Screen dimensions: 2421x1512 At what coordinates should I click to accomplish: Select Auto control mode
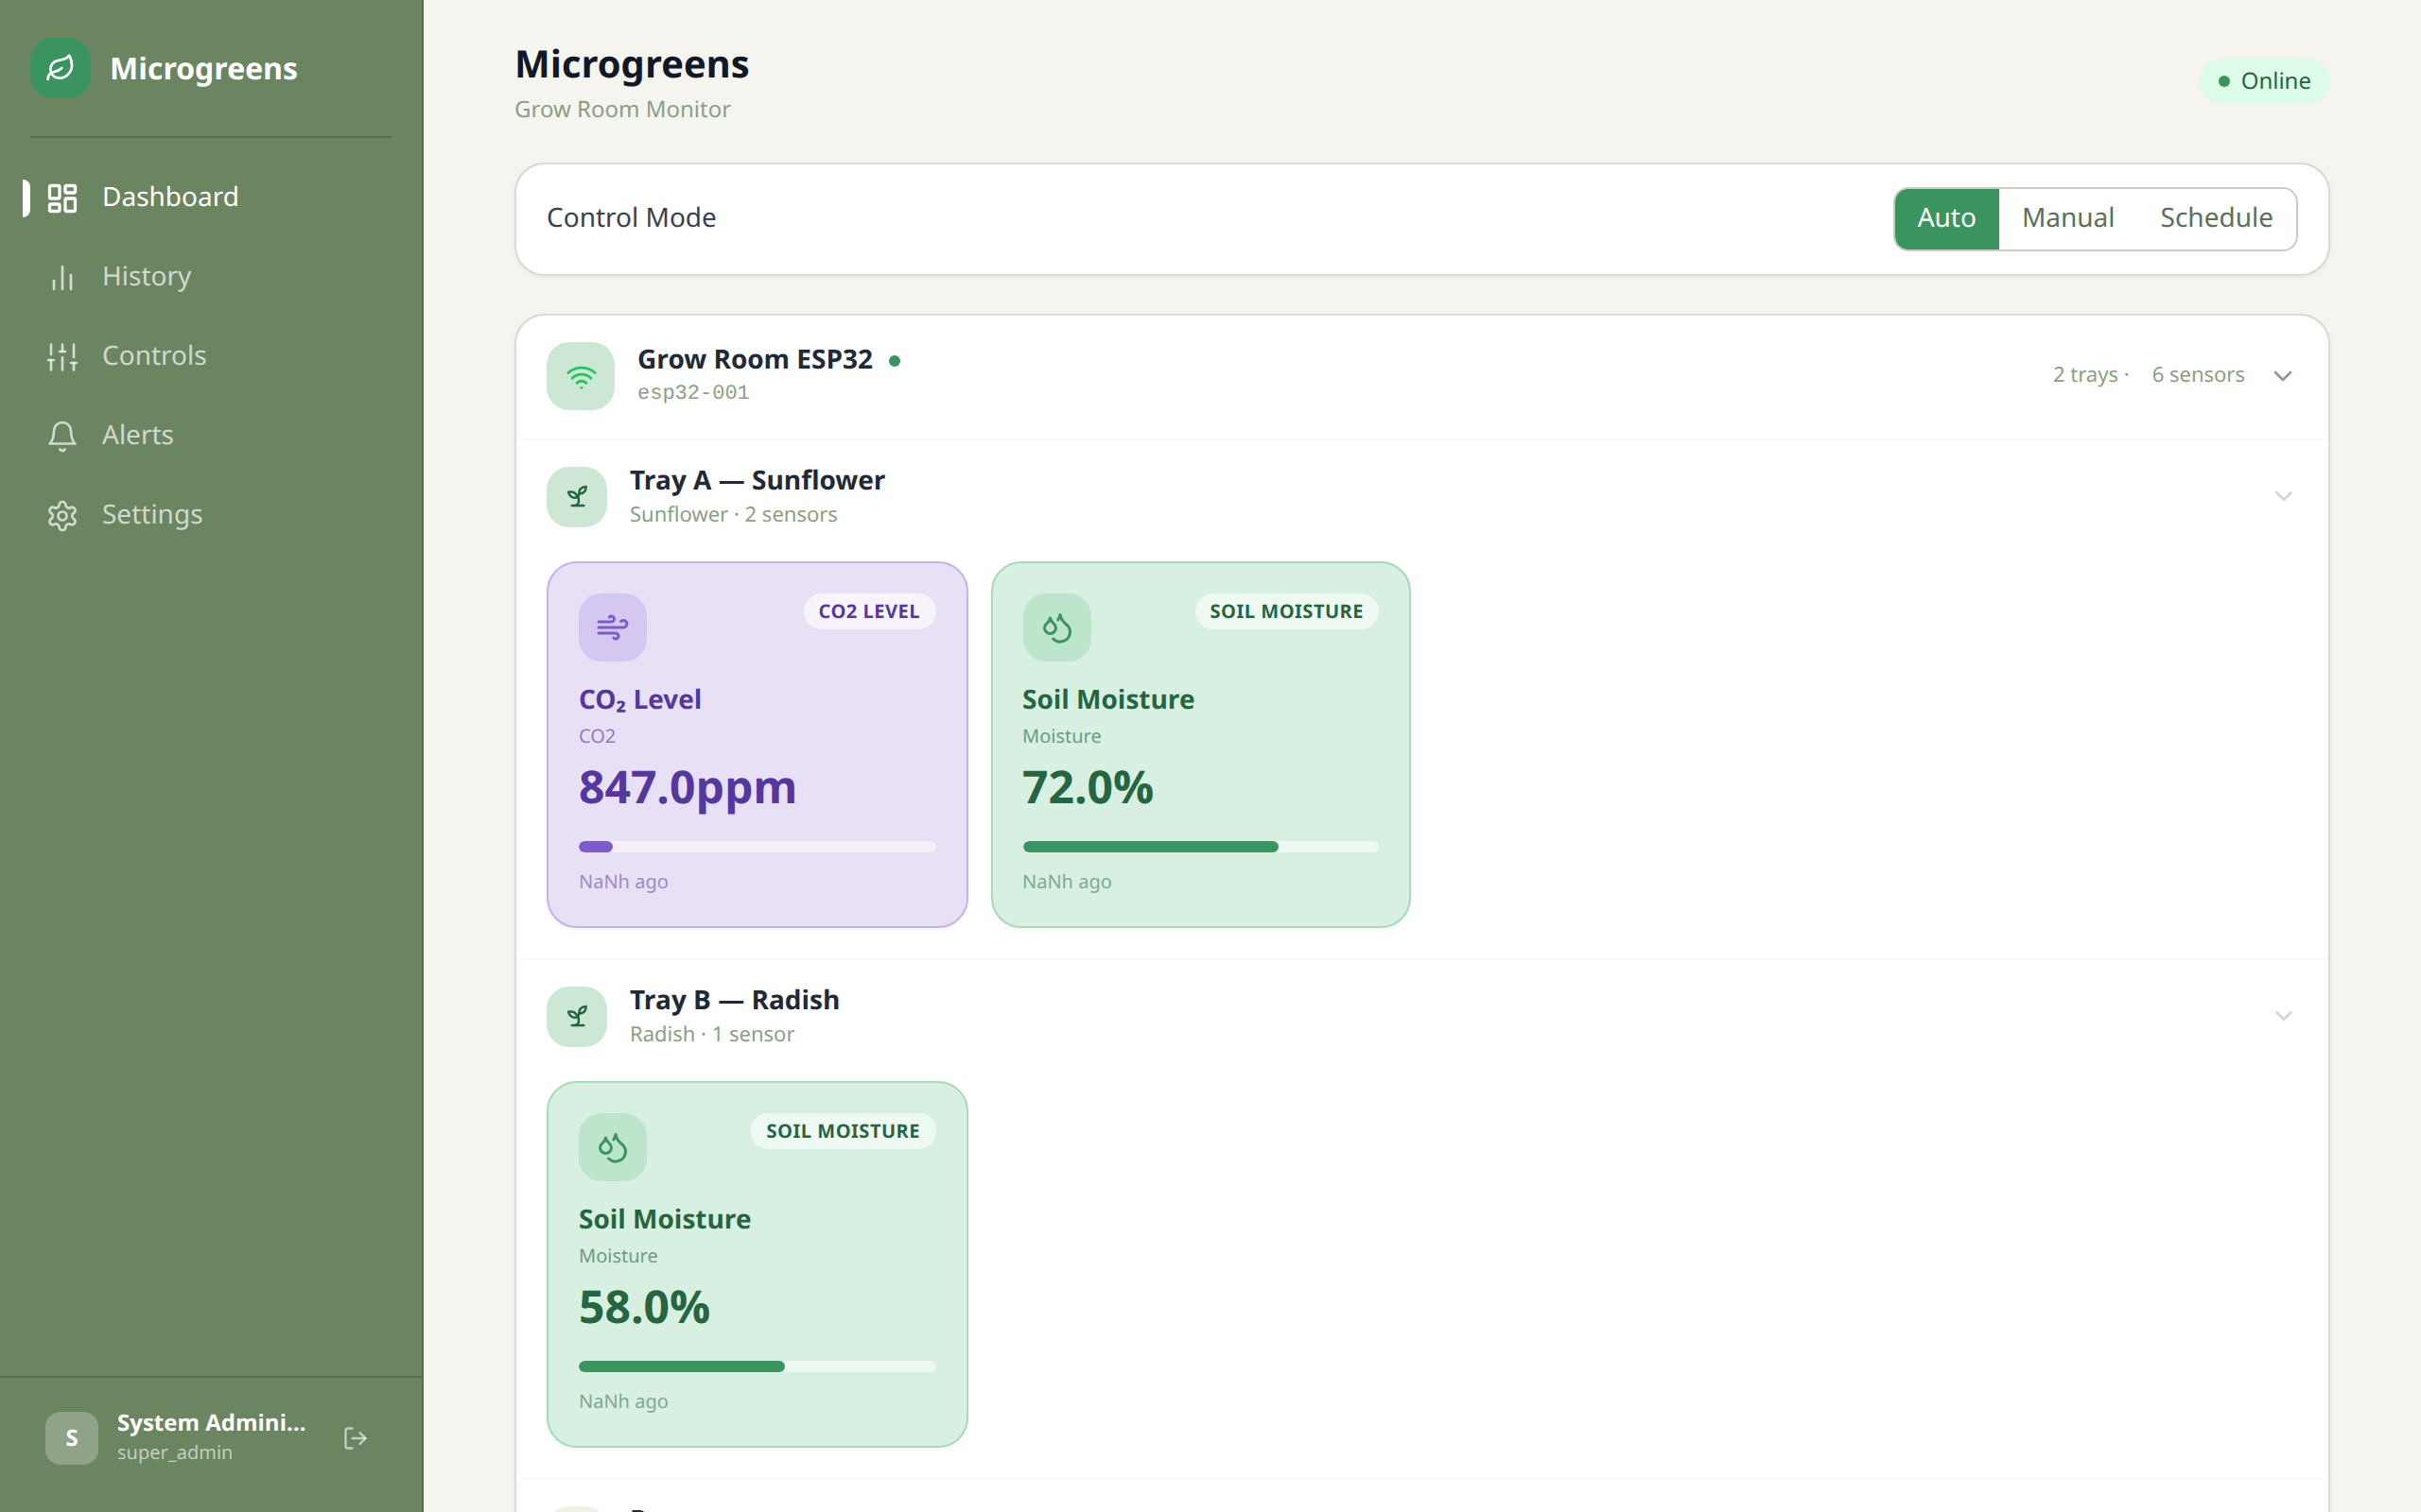coord(1946,218)
